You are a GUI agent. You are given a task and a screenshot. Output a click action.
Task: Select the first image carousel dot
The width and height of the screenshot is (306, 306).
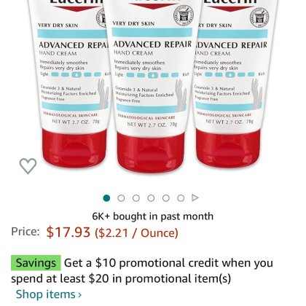coord(106,198)
